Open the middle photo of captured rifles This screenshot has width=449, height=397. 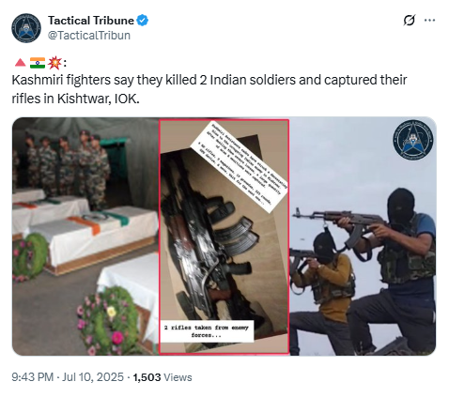point(224,237)
